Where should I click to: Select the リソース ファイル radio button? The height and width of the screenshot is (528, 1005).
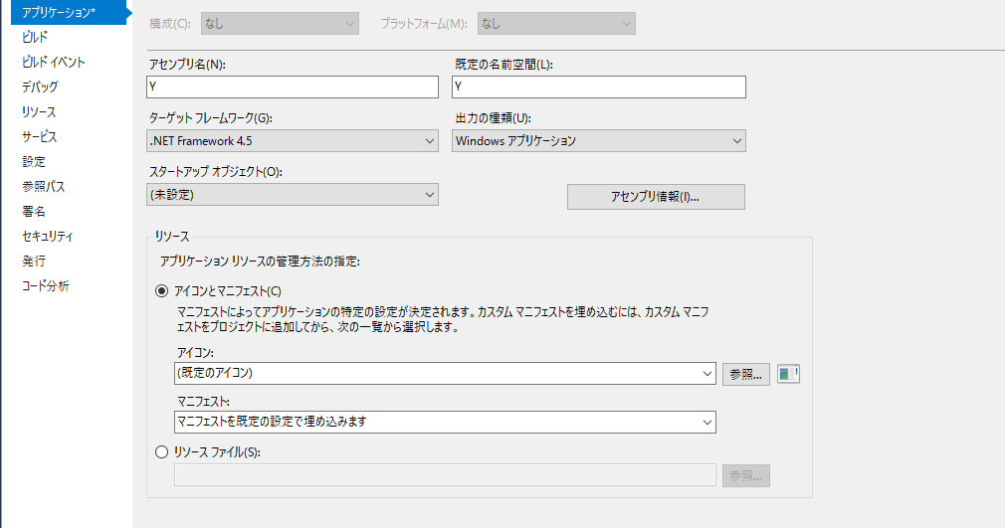pyautogui.click(x=161, y=452)
